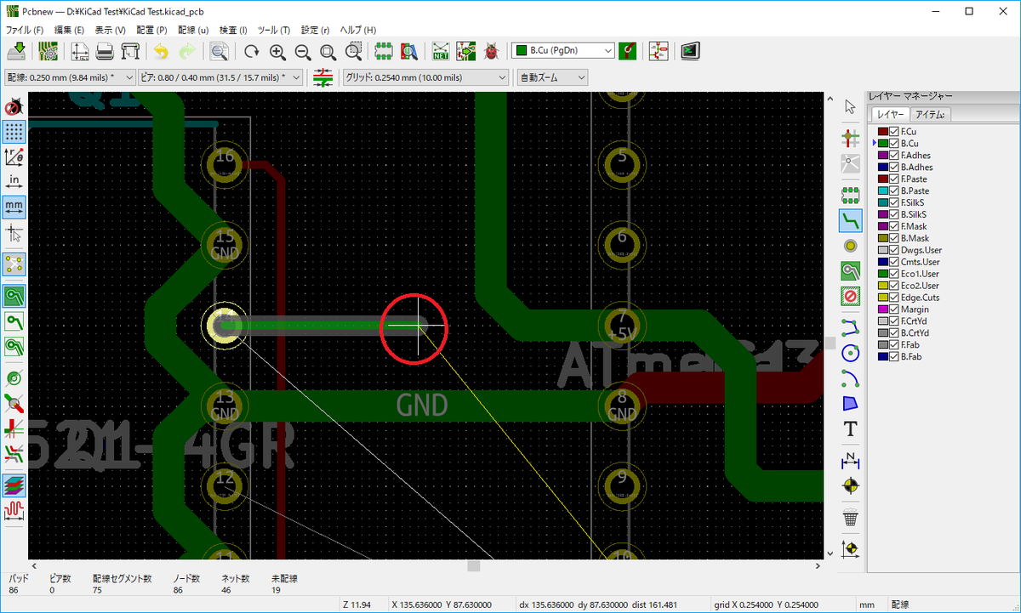This screenshot has width=1021, height=613.
Task: Click the Read netlist NET icon
Action: (441, 51)
